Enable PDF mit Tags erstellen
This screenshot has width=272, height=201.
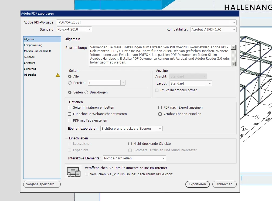coord(70,120)
